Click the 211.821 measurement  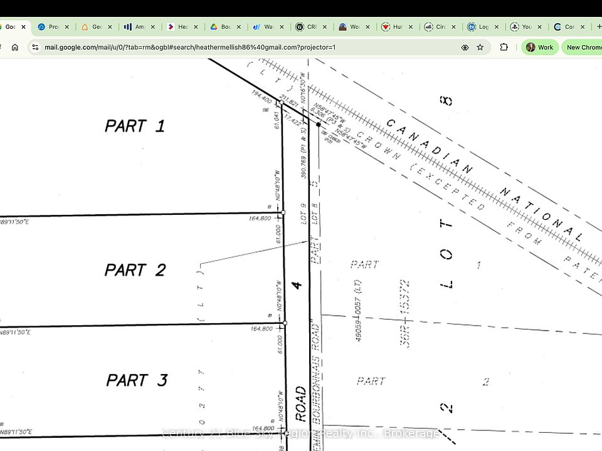(289, 100)
